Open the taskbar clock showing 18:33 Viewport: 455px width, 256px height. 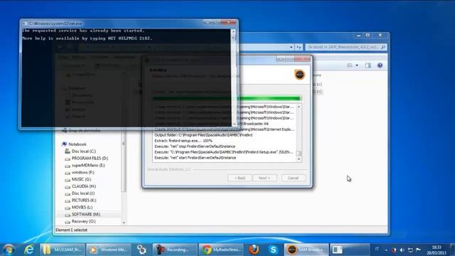point(437,250)
